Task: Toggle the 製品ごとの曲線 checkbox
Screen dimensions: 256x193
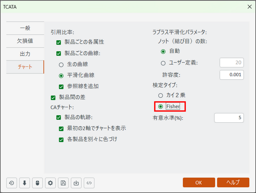Action: [58, 54]
